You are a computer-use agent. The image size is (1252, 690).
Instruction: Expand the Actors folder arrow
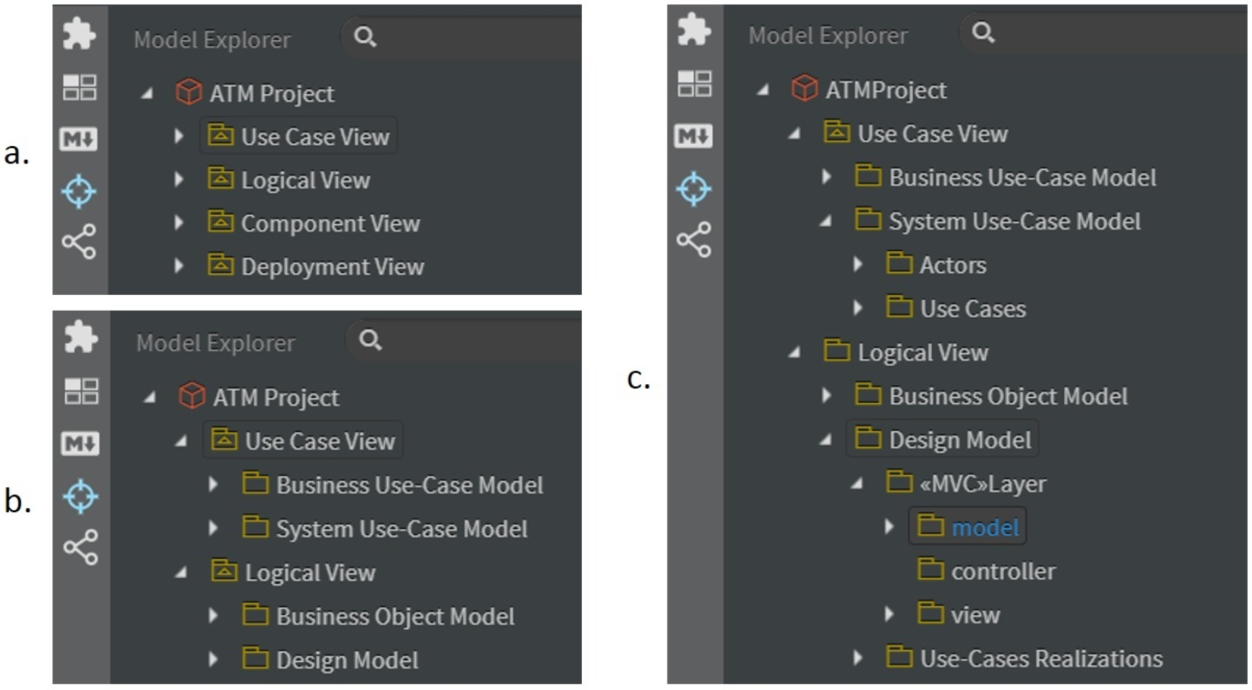(858, 264)
